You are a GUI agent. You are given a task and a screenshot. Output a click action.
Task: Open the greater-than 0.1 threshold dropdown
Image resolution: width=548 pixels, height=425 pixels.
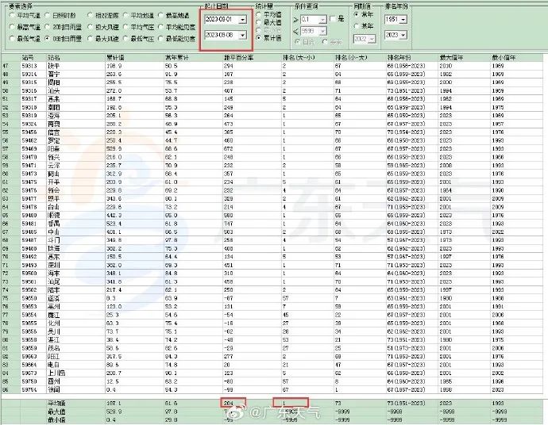[x=323, y=20]
